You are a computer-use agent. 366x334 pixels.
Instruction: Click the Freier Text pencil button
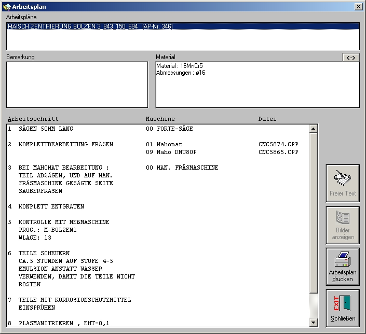pos(343,183)
